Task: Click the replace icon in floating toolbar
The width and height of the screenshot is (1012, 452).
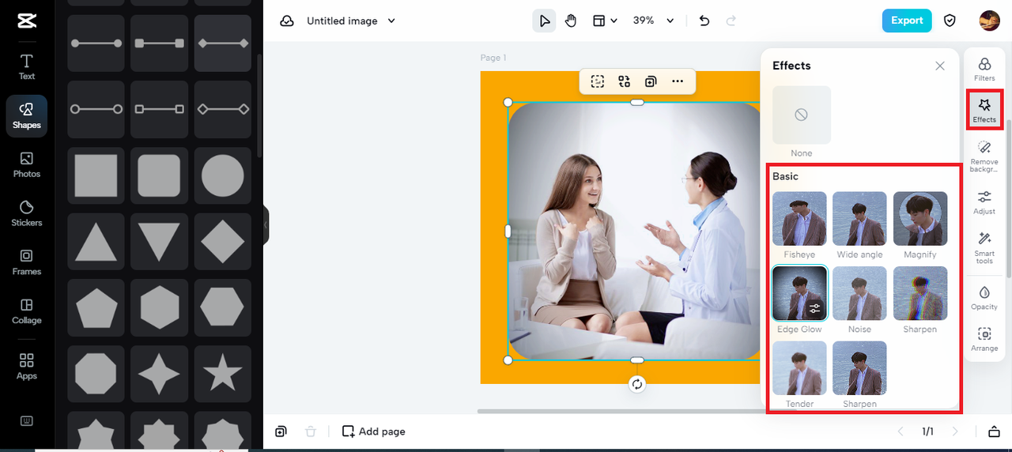Action: [625, 81]
